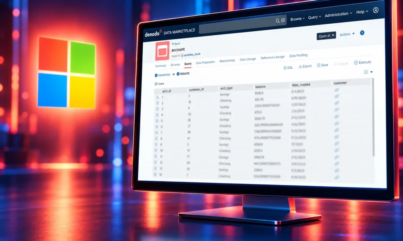
Task: Export the query results
Action: (x=305, y=66)
